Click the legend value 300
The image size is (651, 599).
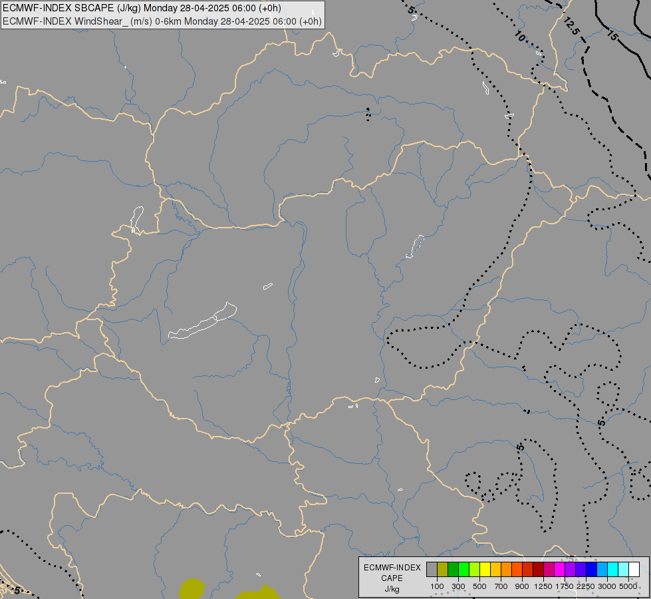tap(458, 586)
